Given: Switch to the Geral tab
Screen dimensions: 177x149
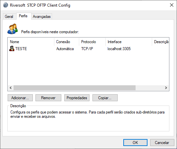Looking at the screenshot, I should [x=9, y=17].
